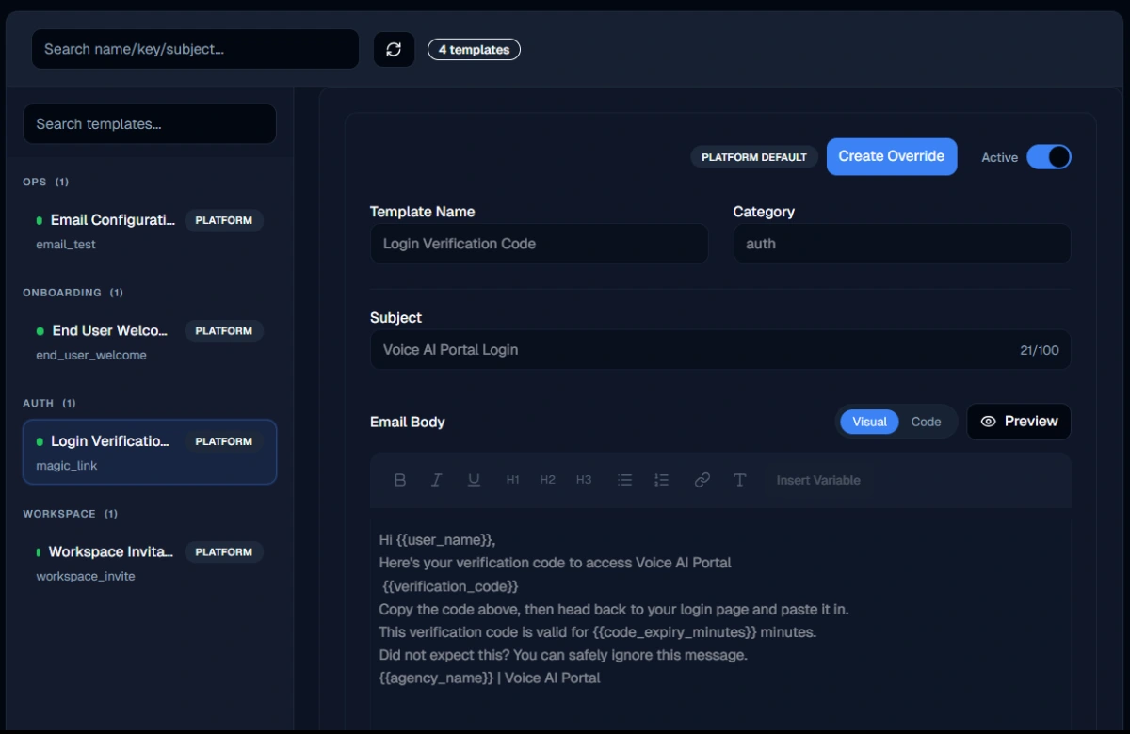Open Preview with the eye button
This screenshot has width=1130, height=734.
point(1019,422)
